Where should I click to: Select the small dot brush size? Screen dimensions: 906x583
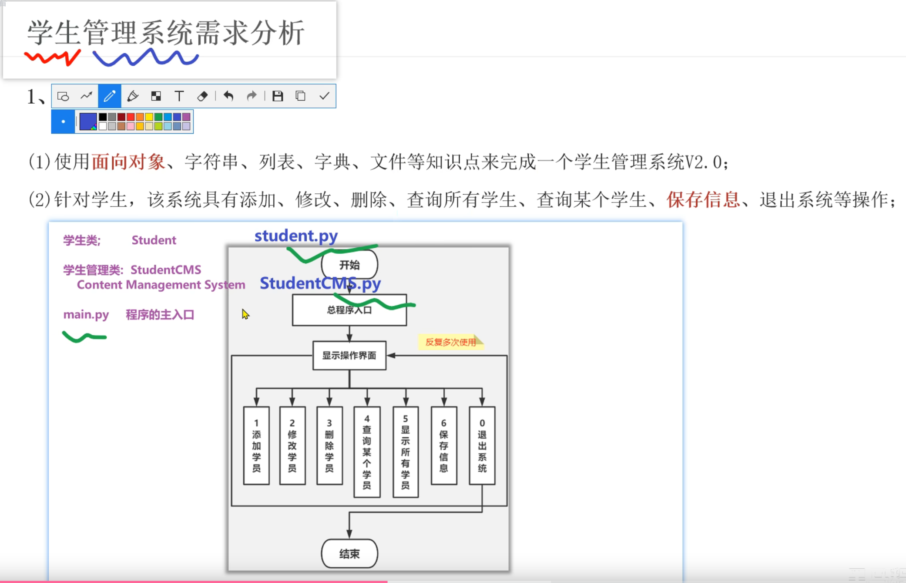click(63, 121)
